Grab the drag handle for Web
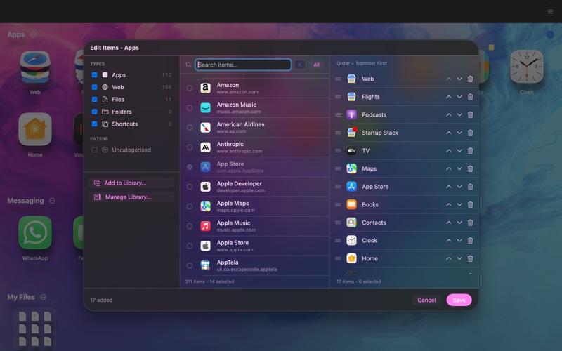 coord(338,79)
